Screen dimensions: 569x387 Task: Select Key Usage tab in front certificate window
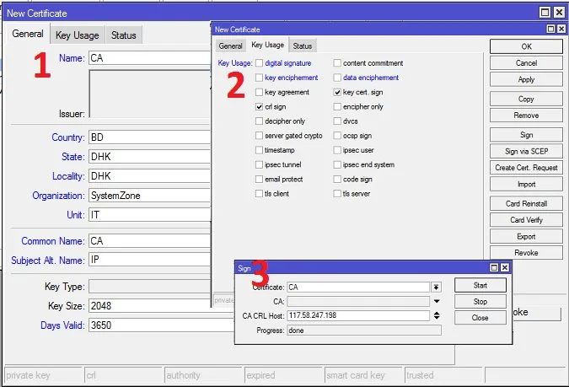[x=268, y=45]
